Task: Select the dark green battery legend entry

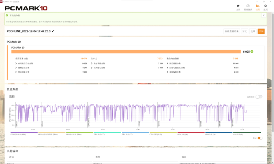Action: tap(247, 134)
